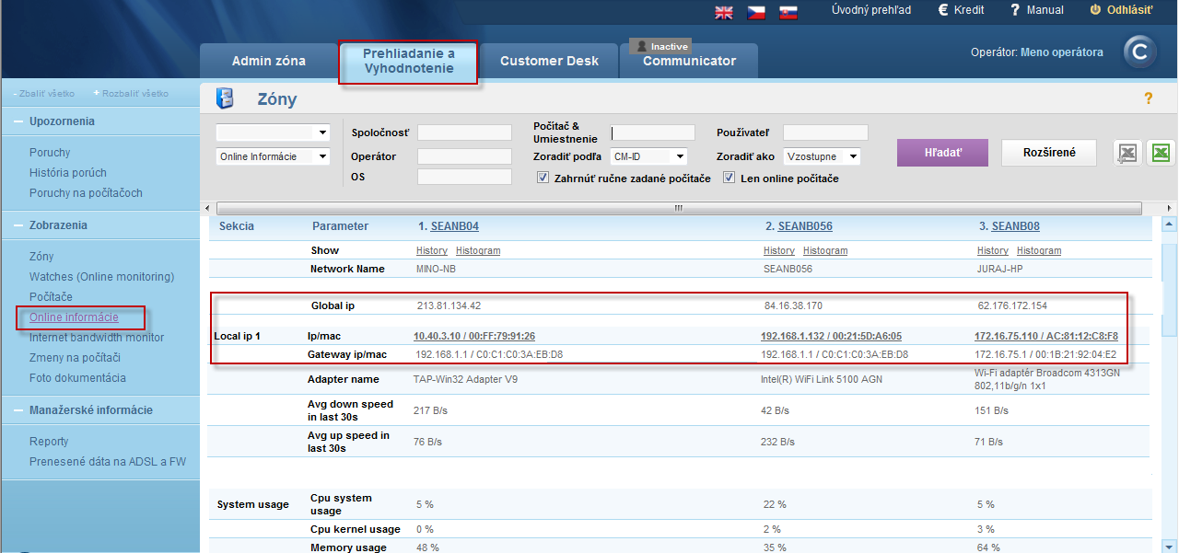1179x553 pixels.
Task: Click the purple Hľadať search button
Action: pyautogui.click(x=942, y=153)
